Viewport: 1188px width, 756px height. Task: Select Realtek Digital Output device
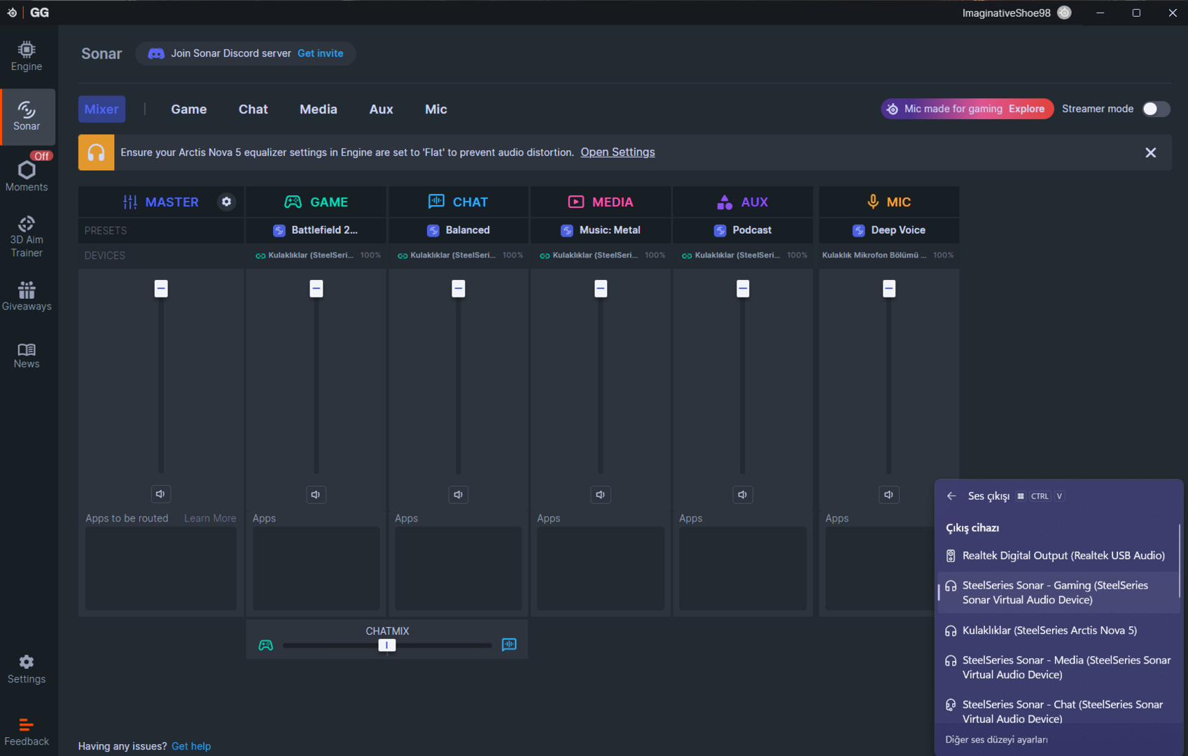click(1058, 556)
